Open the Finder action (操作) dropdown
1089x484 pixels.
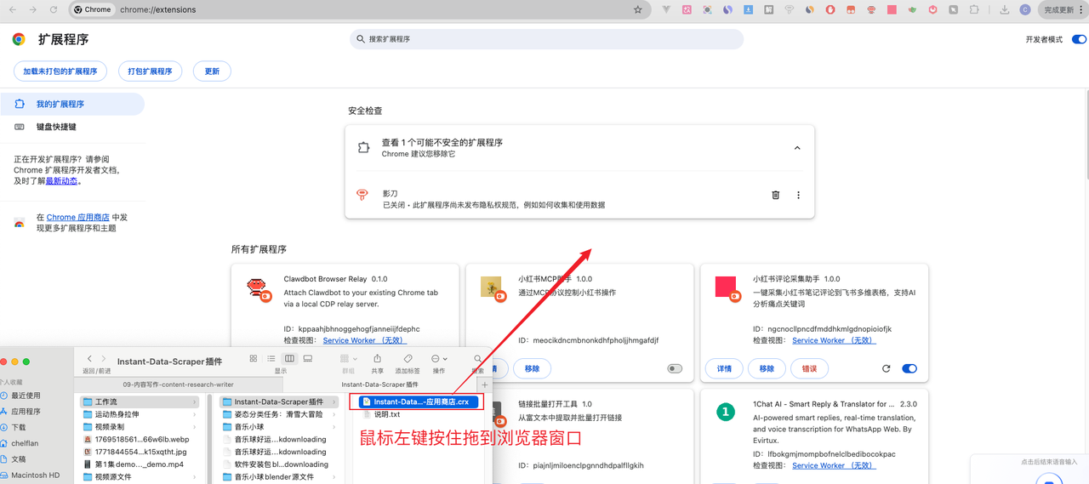pyautogui.click(x=439, y=359)
